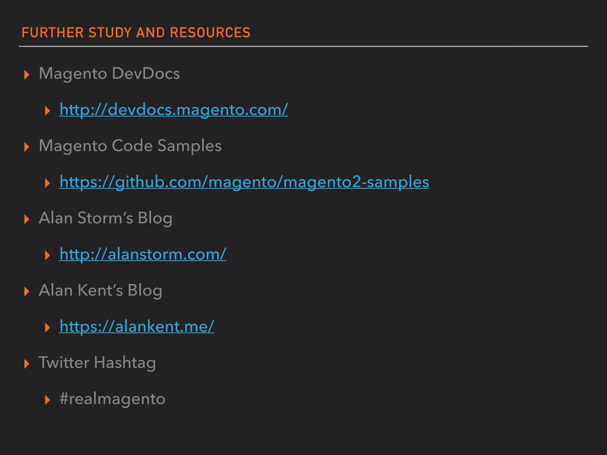Select the Further Study and Resources title
607x455 pixels.
(136, 33)
